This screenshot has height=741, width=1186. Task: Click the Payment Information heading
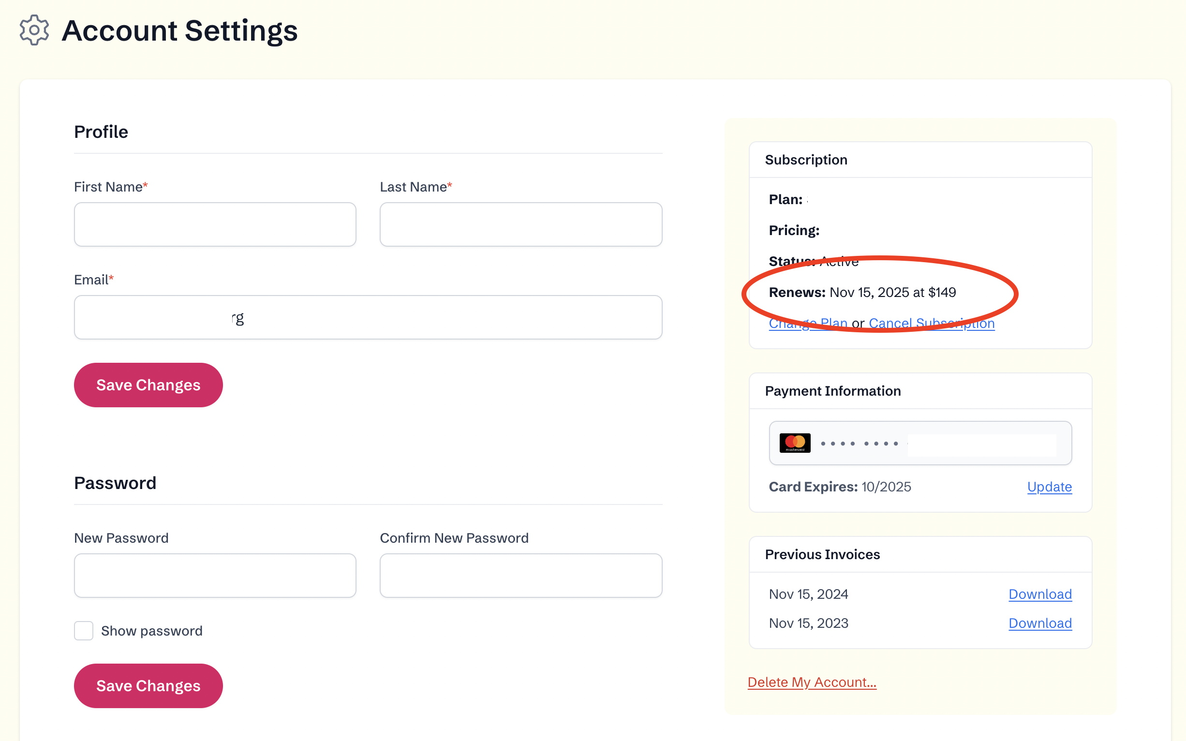click(832, 391)
